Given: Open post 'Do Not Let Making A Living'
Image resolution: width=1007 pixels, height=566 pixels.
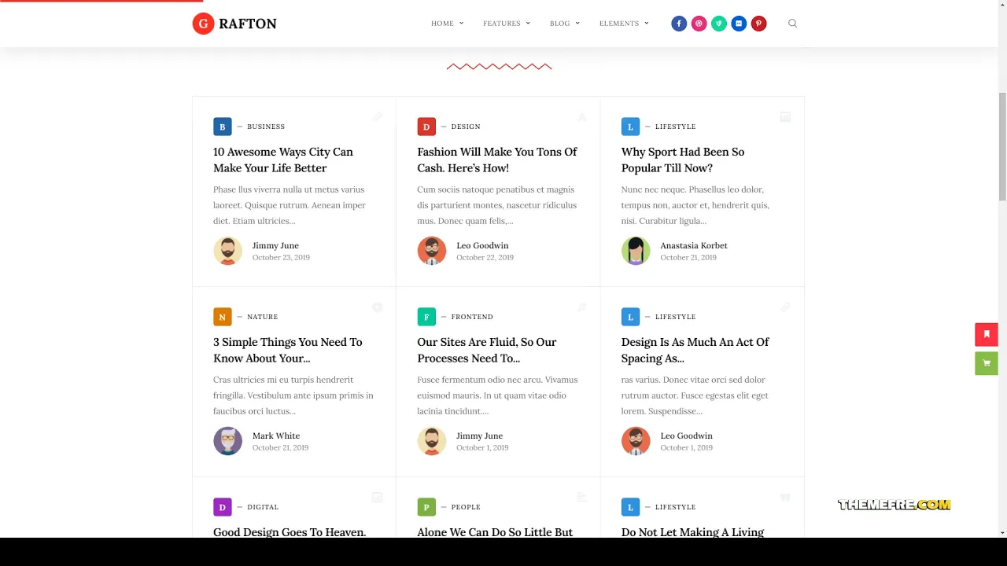Looking at the screenshot, I should click(x=692, y=532).
